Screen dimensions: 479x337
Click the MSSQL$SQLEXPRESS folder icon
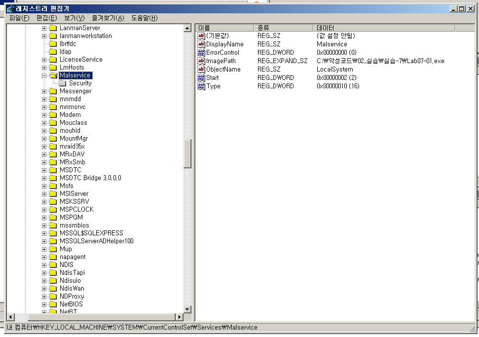(53, 233)
